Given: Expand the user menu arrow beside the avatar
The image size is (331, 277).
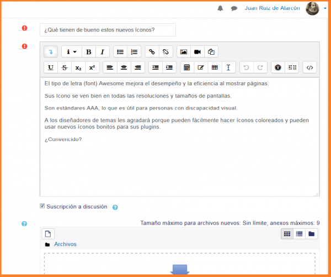Looking at the screenshot, I should [325, 9].
